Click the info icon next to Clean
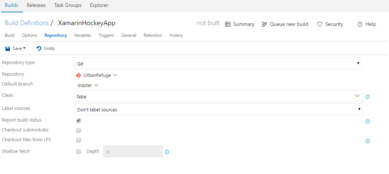 (x=368, y=96)
